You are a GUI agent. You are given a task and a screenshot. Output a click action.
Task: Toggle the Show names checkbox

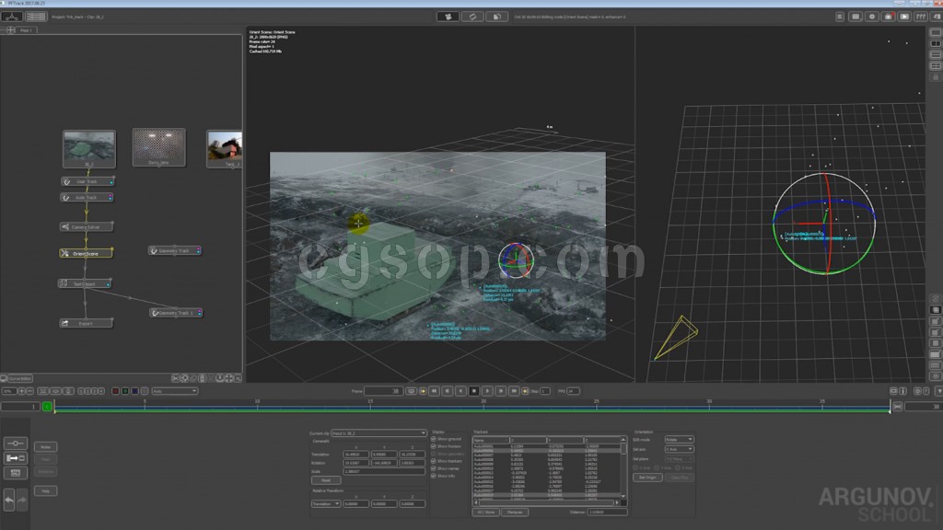point(433,468)
